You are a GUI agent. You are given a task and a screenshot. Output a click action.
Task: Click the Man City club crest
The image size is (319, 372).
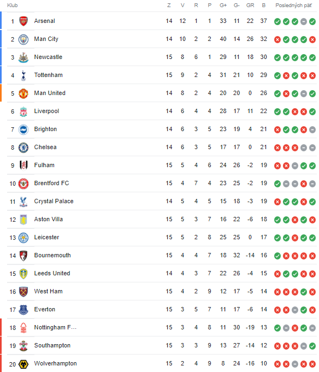pos(23,39)
